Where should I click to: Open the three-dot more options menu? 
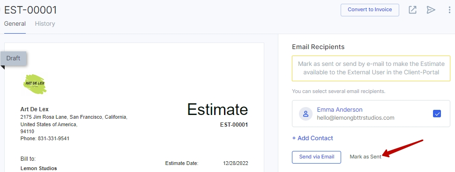(449, 10)
